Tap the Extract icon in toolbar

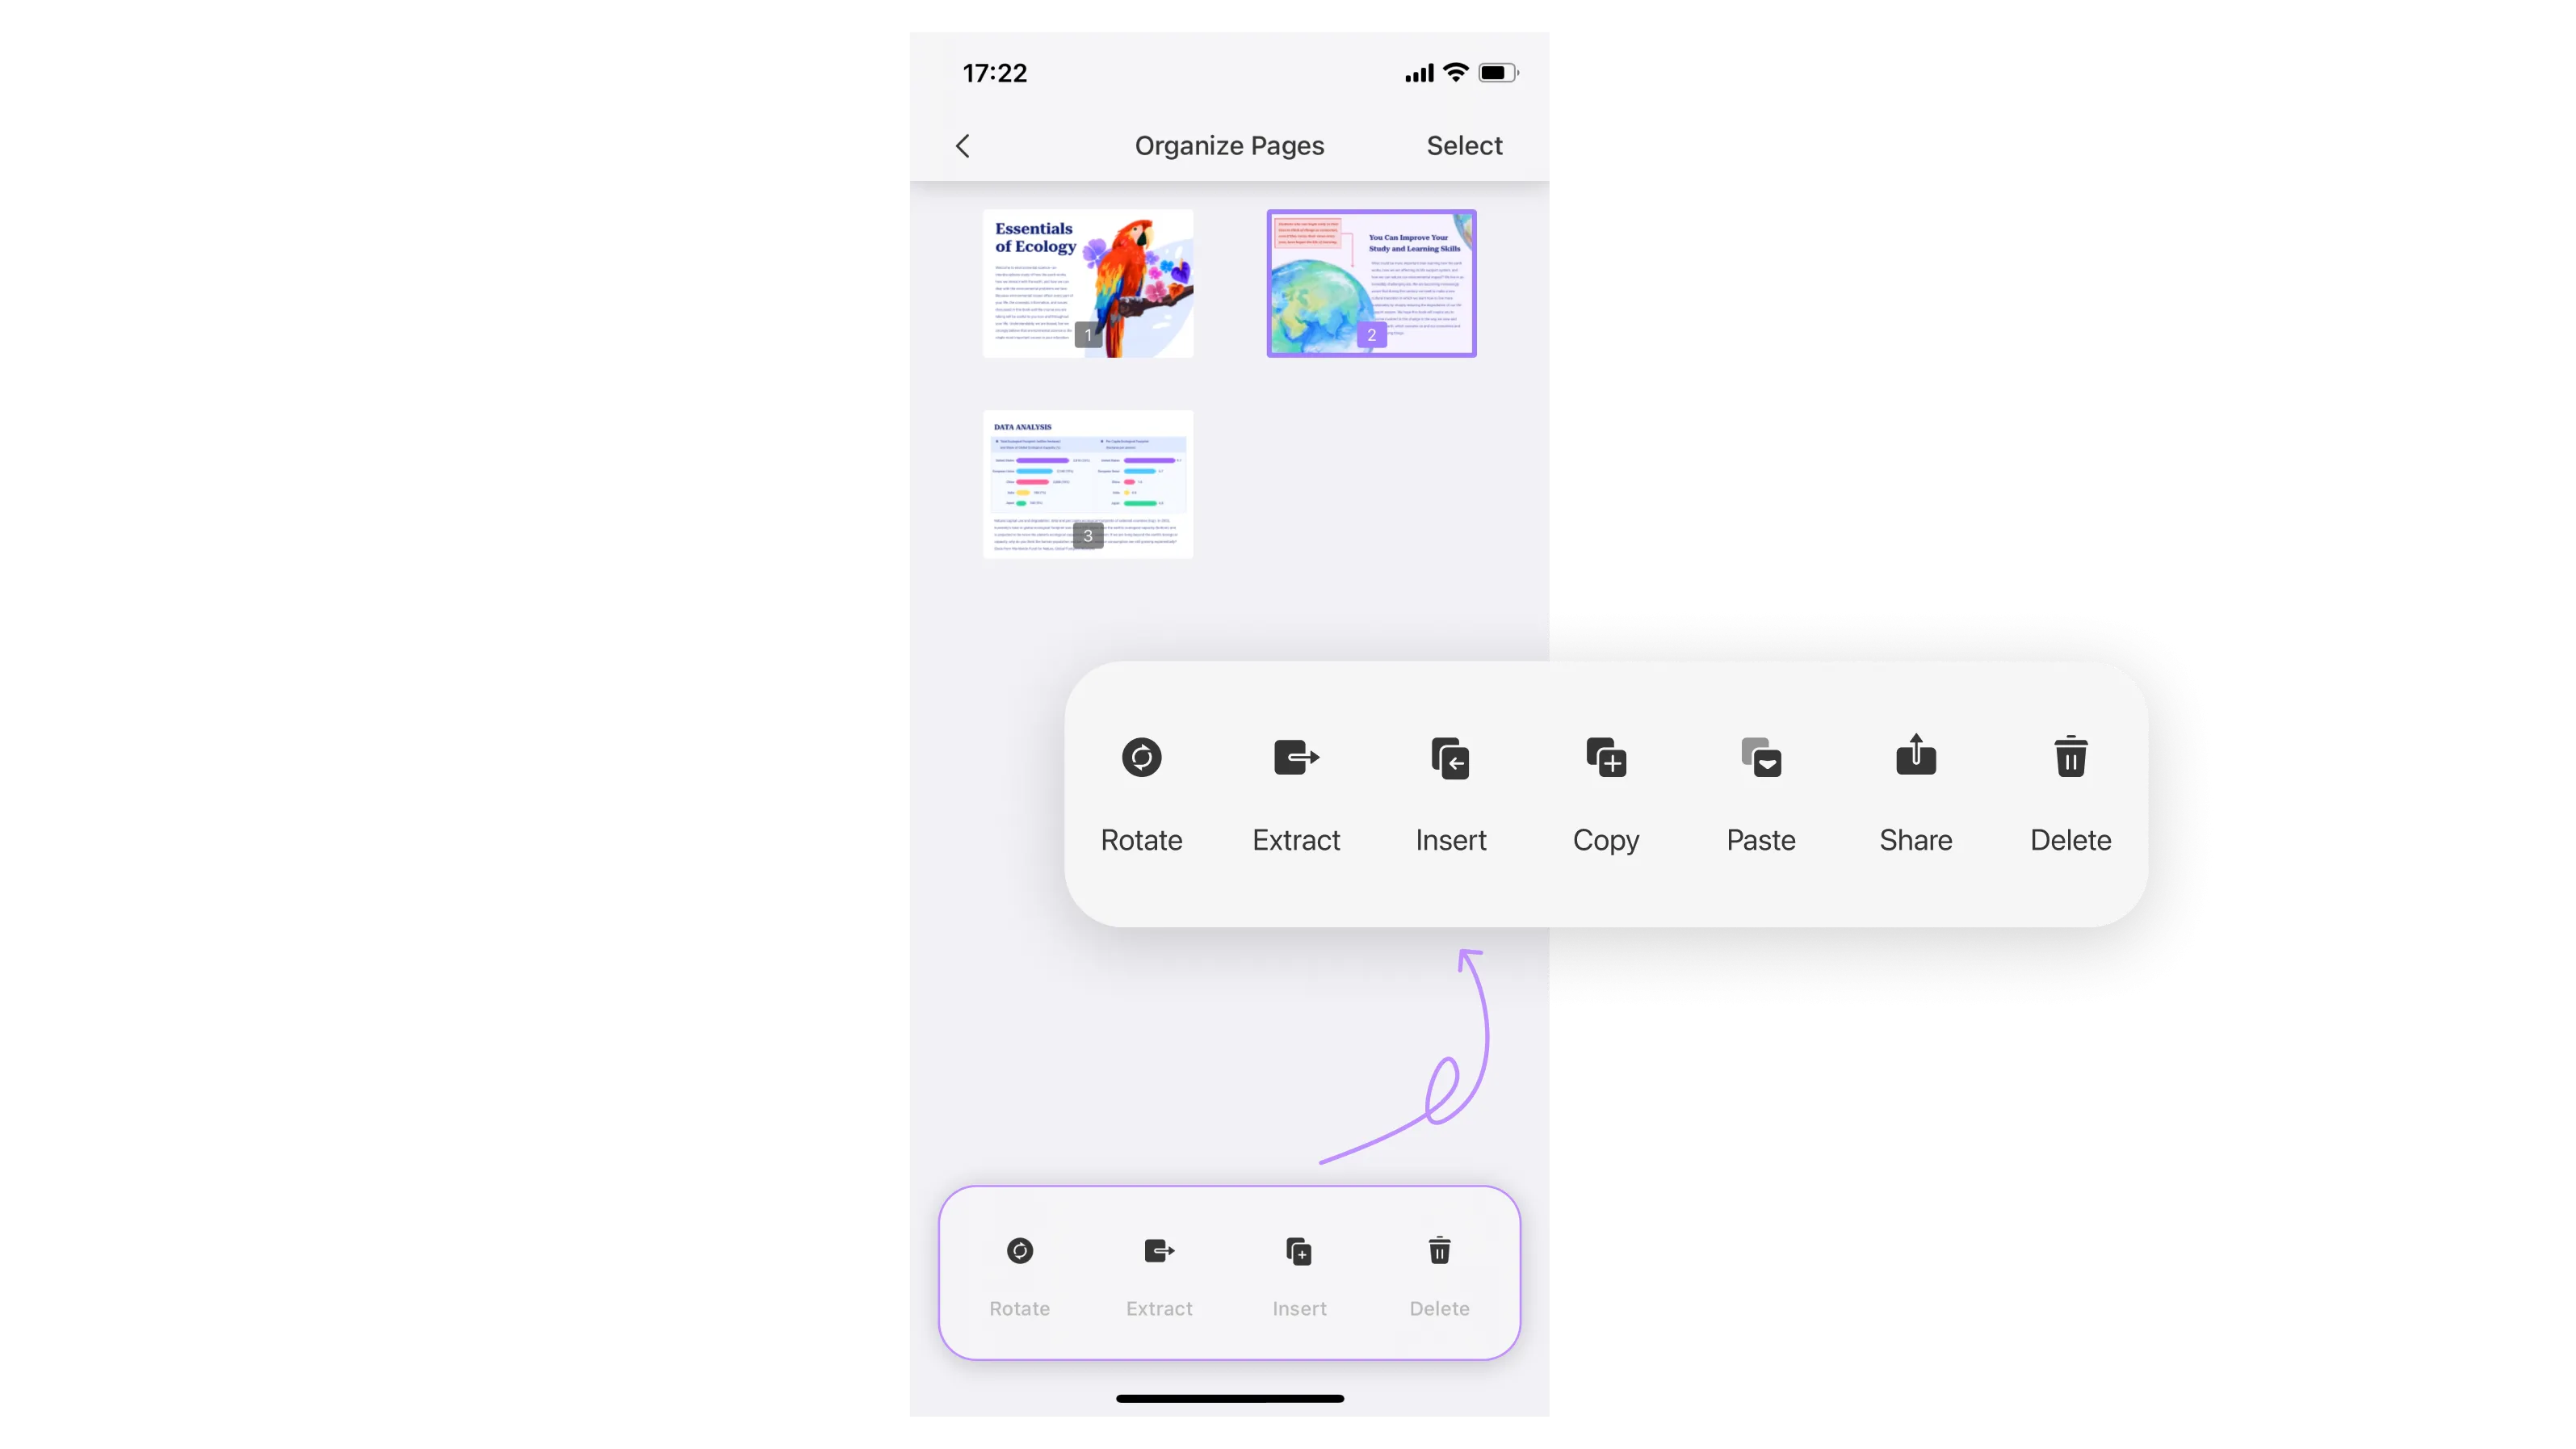[x=1159, y=1251]
